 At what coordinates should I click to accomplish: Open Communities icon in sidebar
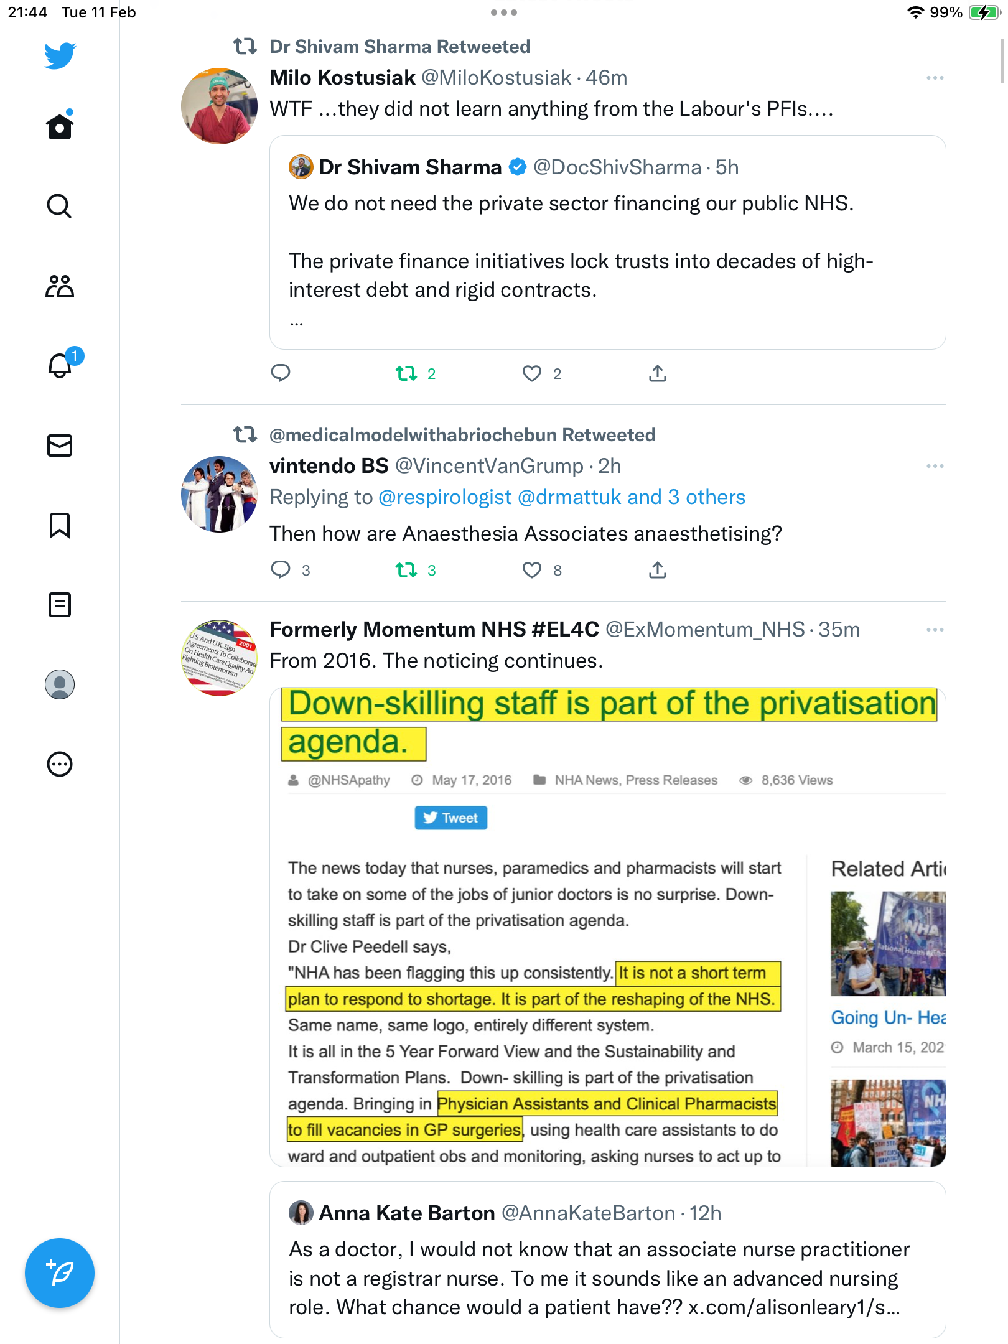60,286
